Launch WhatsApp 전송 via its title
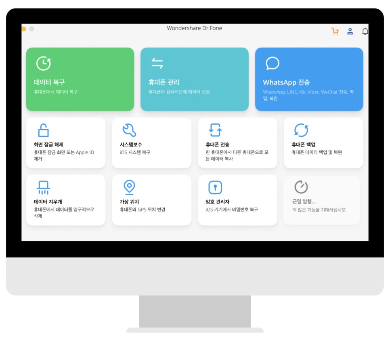 tap(286, 82)
